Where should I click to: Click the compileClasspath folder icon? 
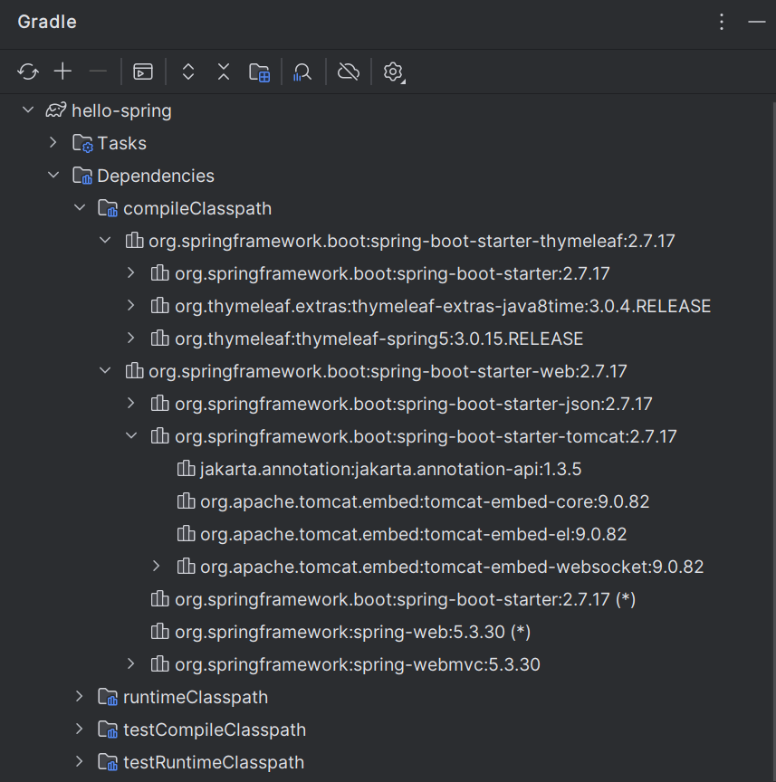[108, 208]
